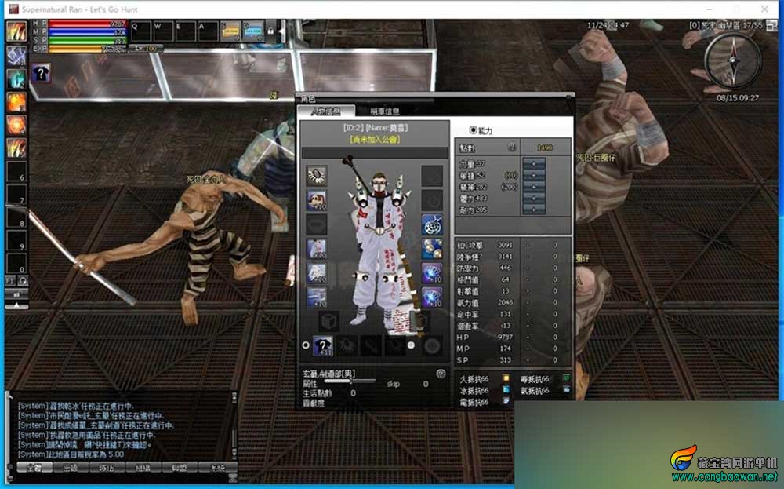Screen dimensions: 784x489
Task: Switch chat to 全體 tab
Action: (34, 468)
